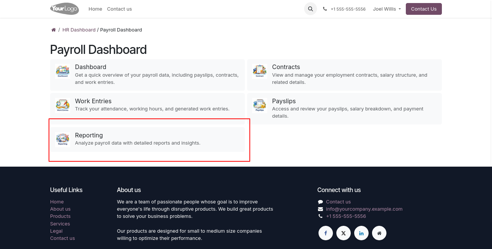Expand the Joel Willis user dropdown

[x=387, y=9]
